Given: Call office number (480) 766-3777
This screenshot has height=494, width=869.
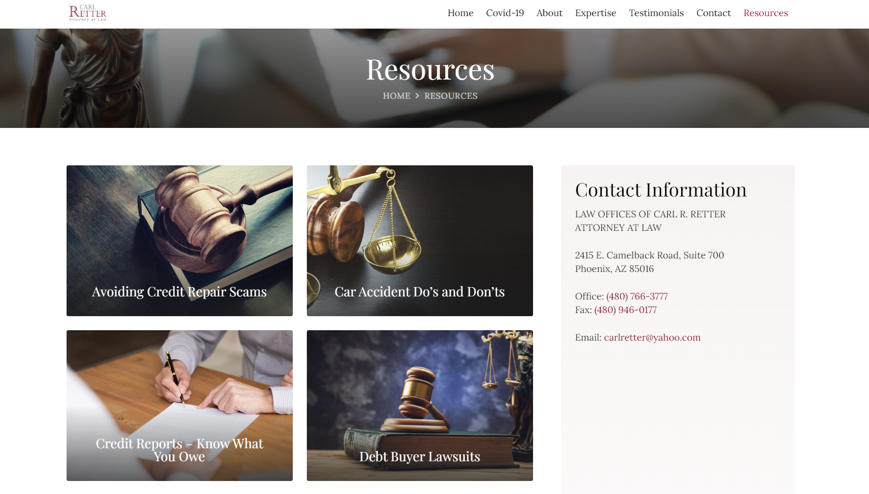Looking at the screenshot, I should [x=637, y=296].
